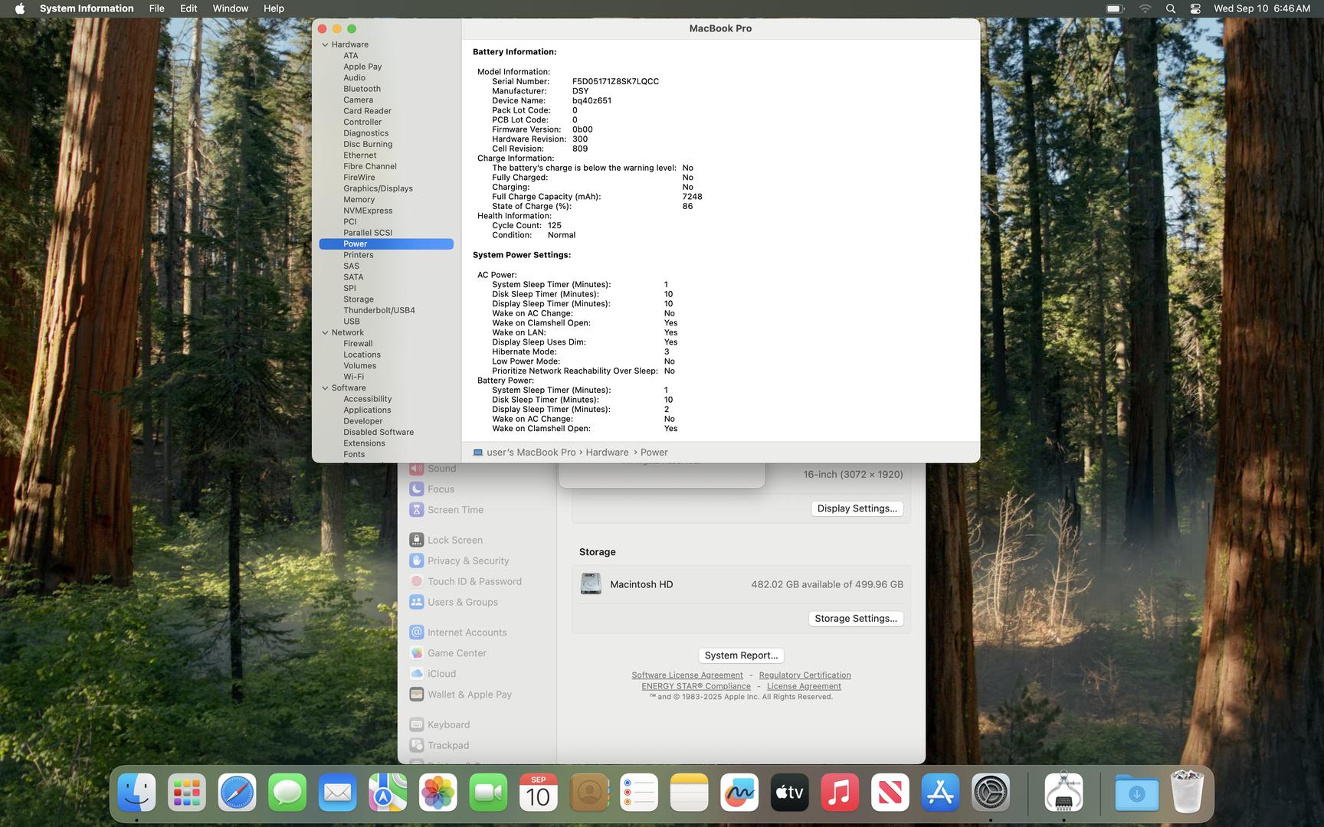1324x827 pixels.
Task: Collapse the Software section chevron
Action: (x=325, y=388)
